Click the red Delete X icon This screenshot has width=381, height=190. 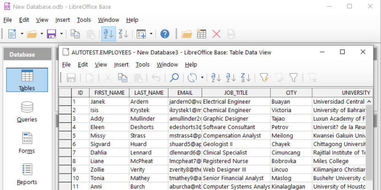[x=216, y=34]
